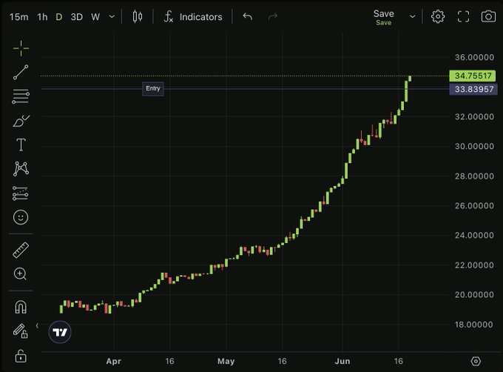
Task: Click the May date axis label
Action: coord(226,361)
